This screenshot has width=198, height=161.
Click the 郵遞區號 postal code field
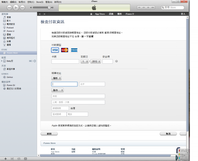point(60,108)
